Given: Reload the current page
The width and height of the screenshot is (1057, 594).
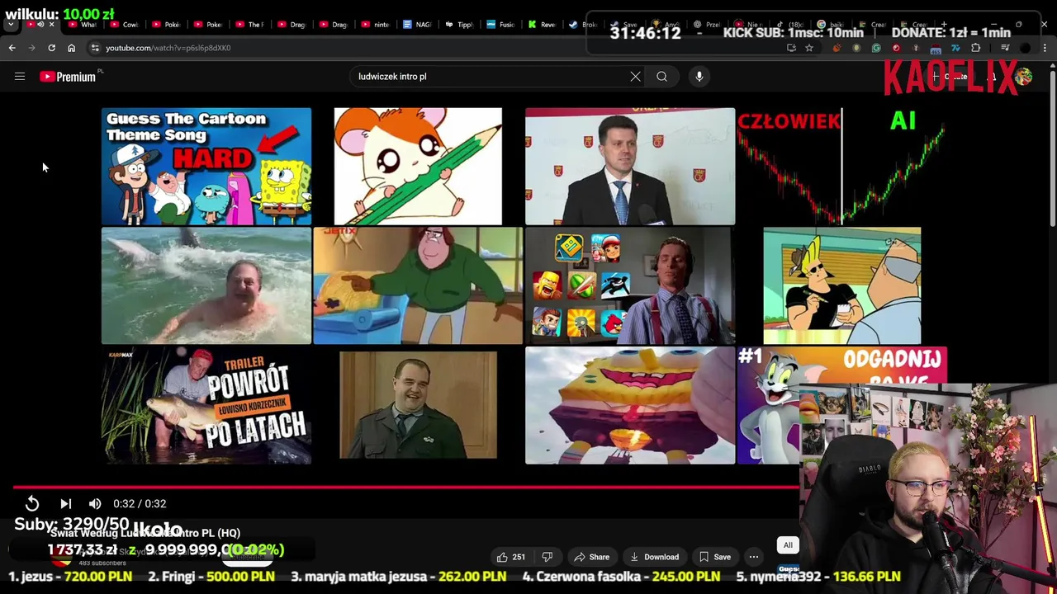Looking at the screenshot, I should pos(51,48).
